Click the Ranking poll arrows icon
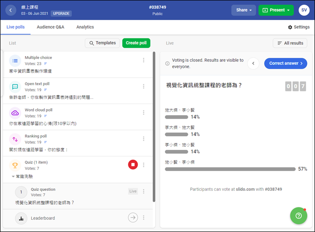The image size is (315, 232). tap(15, 139)
